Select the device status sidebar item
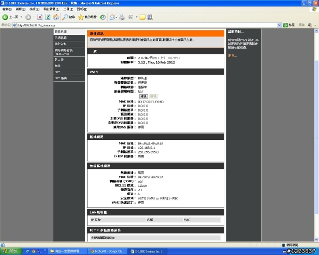The image size is (319, 255). point(69,31)
